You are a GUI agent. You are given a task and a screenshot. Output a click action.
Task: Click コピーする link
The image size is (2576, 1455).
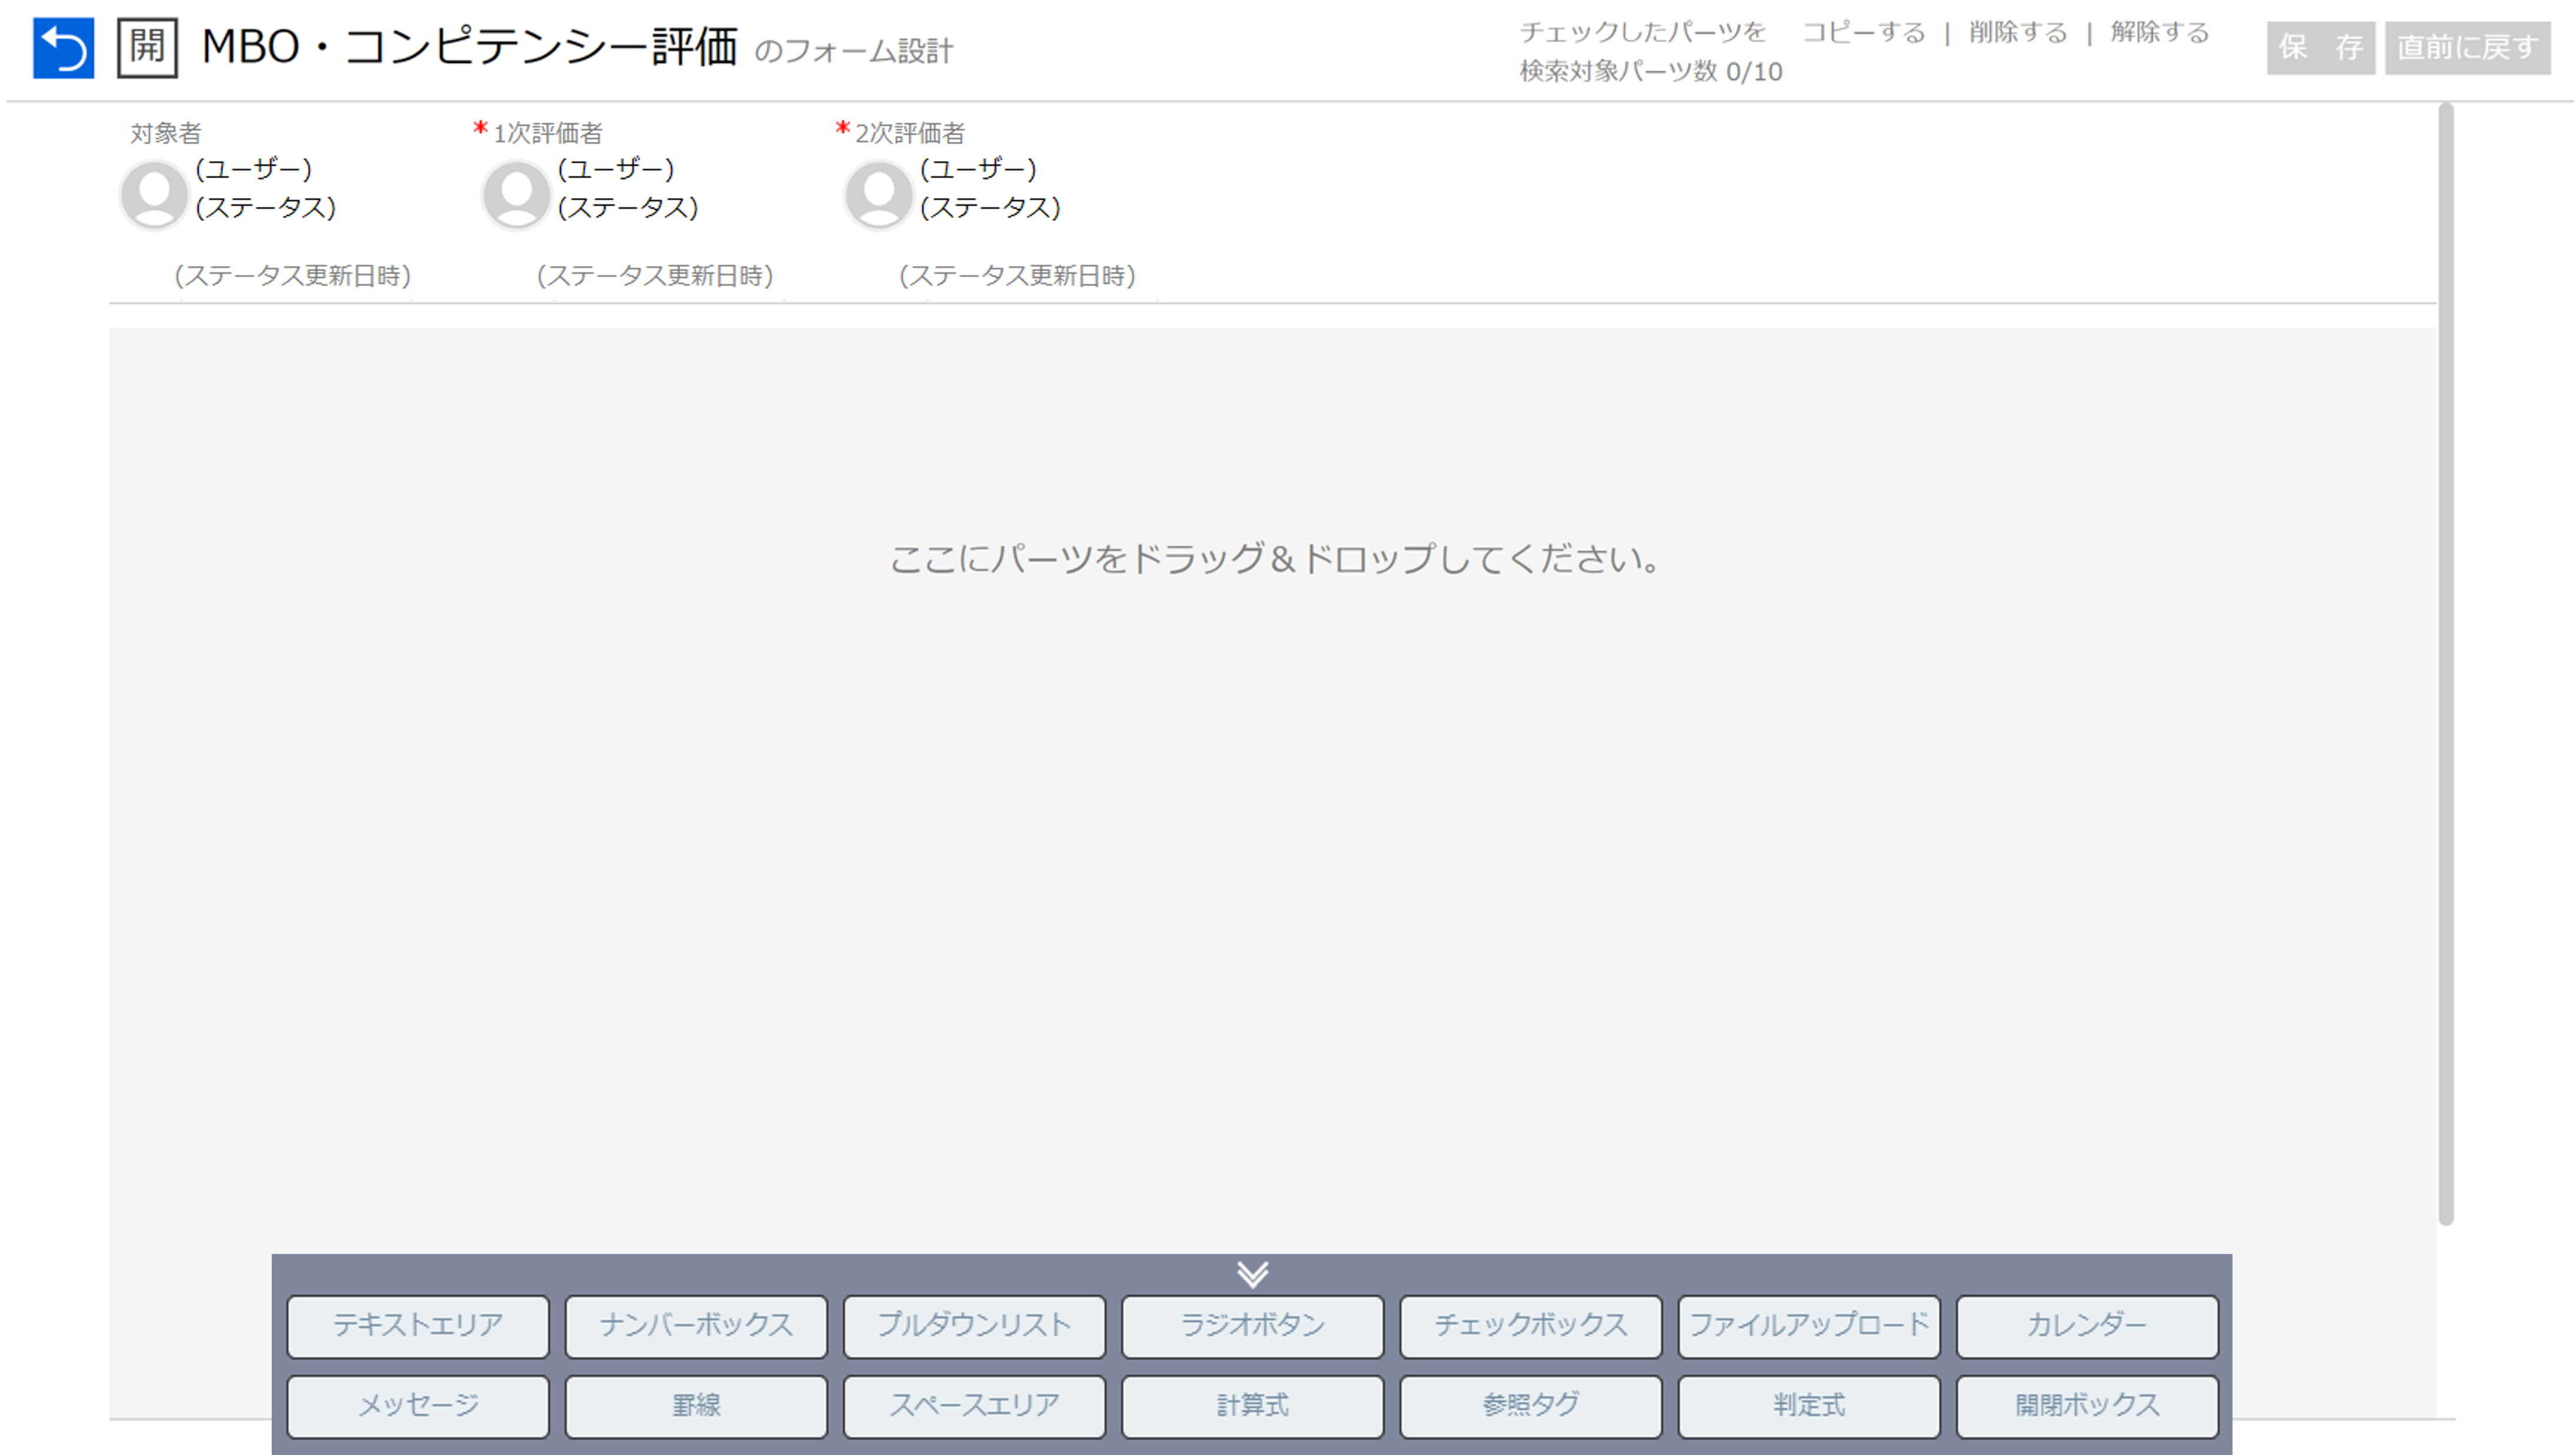[1863, 33]
